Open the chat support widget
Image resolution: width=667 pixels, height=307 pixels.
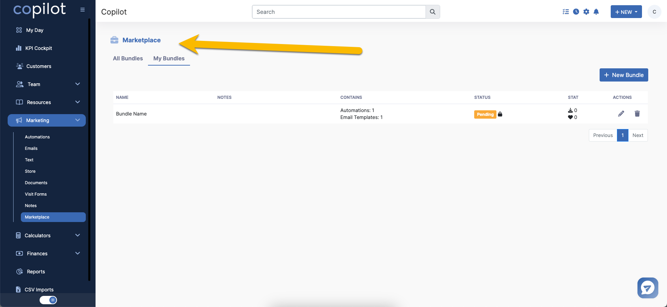[648, 288]
